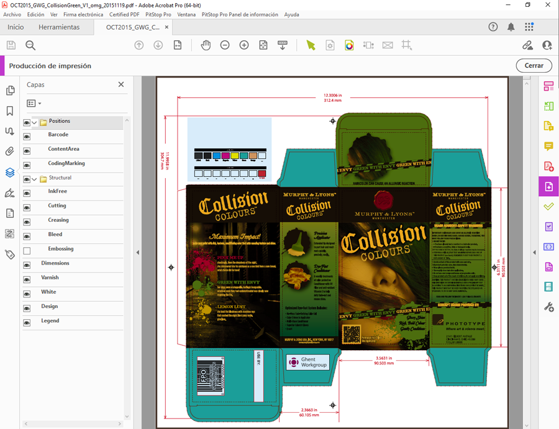Open the Archivo menu
The height and width of the screenshot is (429, 559).
point(12,15)
